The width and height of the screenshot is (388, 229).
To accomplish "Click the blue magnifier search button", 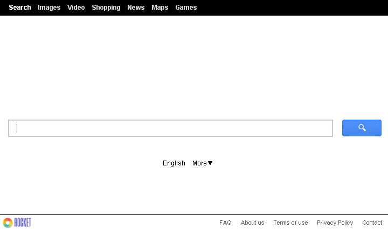I will coord(362,128).
